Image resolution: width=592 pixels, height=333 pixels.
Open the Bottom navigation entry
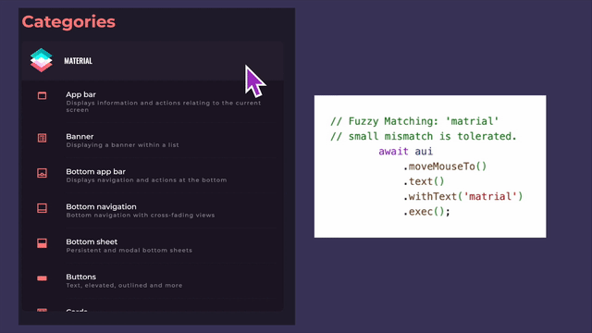coord(153,210)
